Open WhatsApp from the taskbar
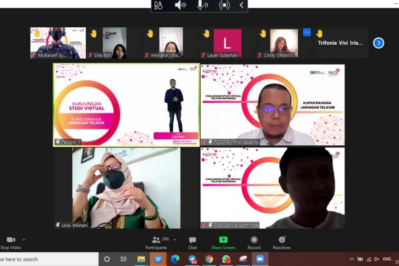This screenshot has width=399, height=266. [x=226, y=259]
